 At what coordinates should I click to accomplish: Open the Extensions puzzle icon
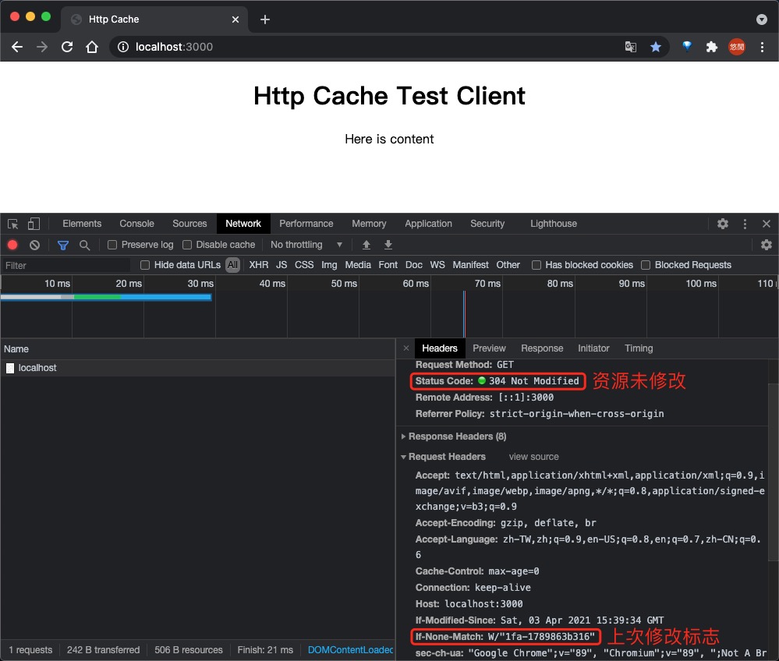(711, 47)
